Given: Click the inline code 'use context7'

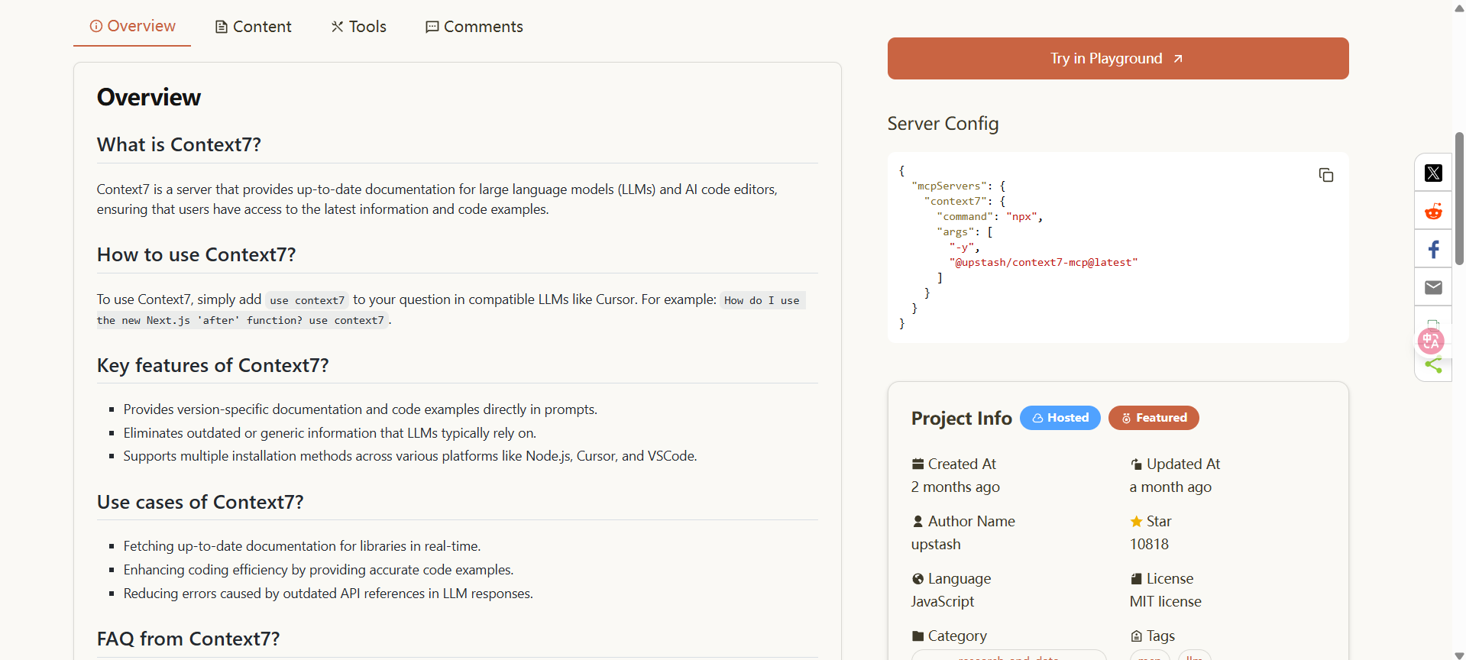Looking at the screenshot, I should 307,300.
